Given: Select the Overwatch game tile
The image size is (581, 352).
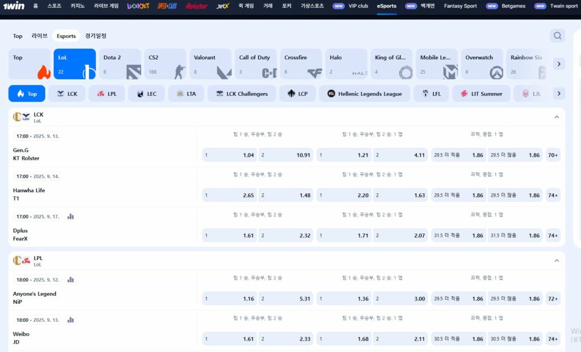Looking at the screenshot, I should coord(482,64).
